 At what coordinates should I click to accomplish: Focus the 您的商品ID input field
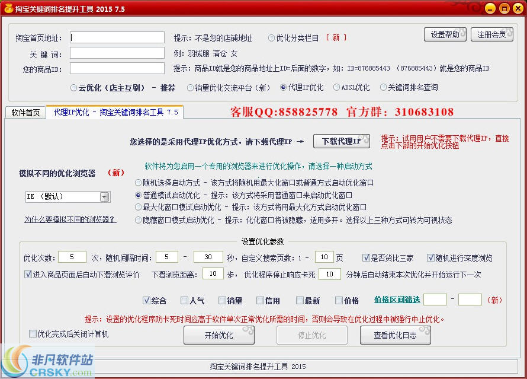(x=117, y=68)
